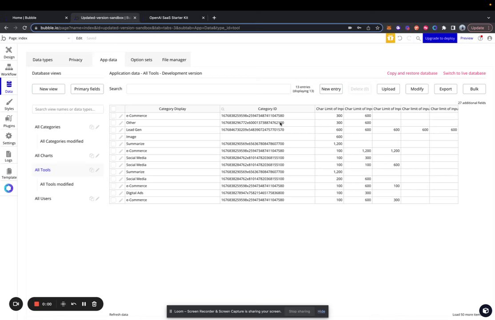
Task: Click Copy and restore database link
Action: pos(412,73)
